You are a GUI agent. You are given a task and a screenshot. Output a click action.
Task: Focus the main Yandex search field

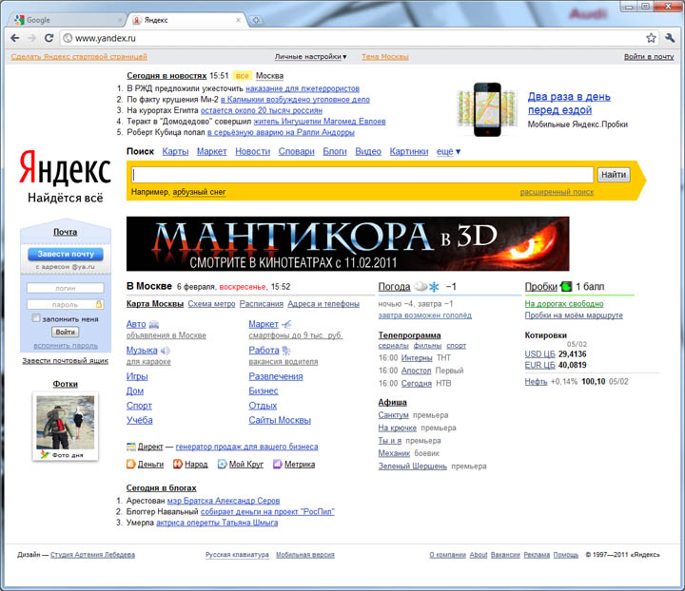click(362, 175)
